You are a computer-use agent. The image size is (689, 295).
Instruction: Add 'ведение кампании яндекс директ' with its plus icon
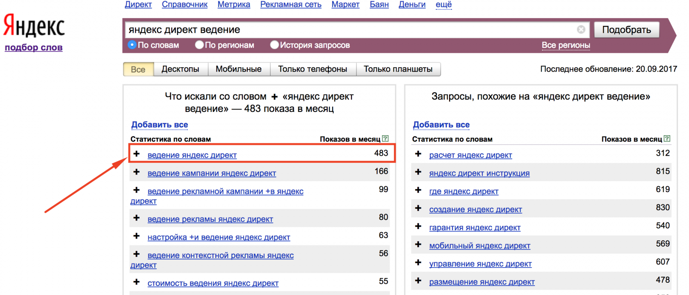137,172
